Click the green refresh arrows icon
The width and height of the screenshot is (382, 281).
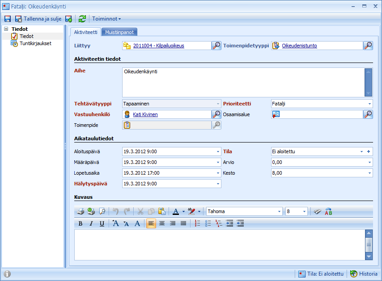pyautogui.click(x=82, y=19)
